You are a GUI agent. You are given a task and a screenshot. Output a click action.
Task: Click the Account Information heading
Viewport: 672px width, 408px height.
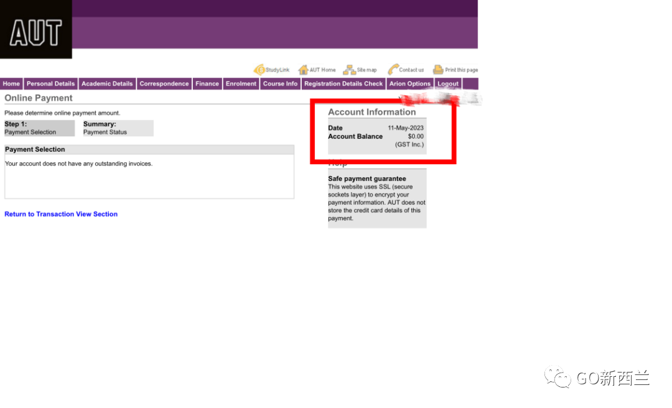coord(372,112)
